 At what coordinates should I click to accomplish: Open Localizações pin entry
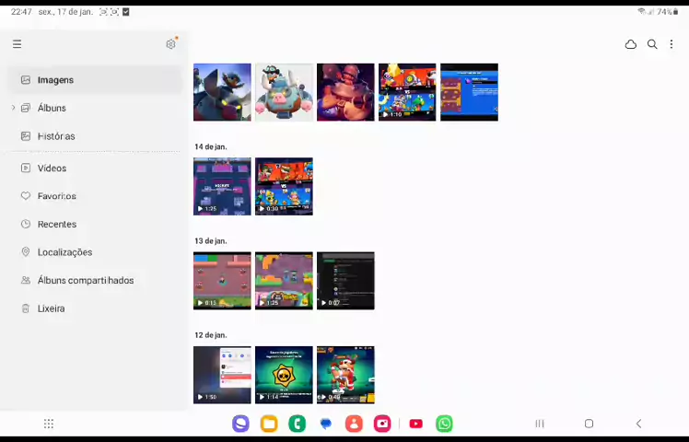[x=64, y=252]
